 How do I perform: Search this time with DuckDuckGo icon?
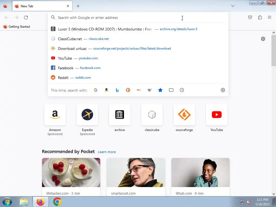click(x=128, y=90)
